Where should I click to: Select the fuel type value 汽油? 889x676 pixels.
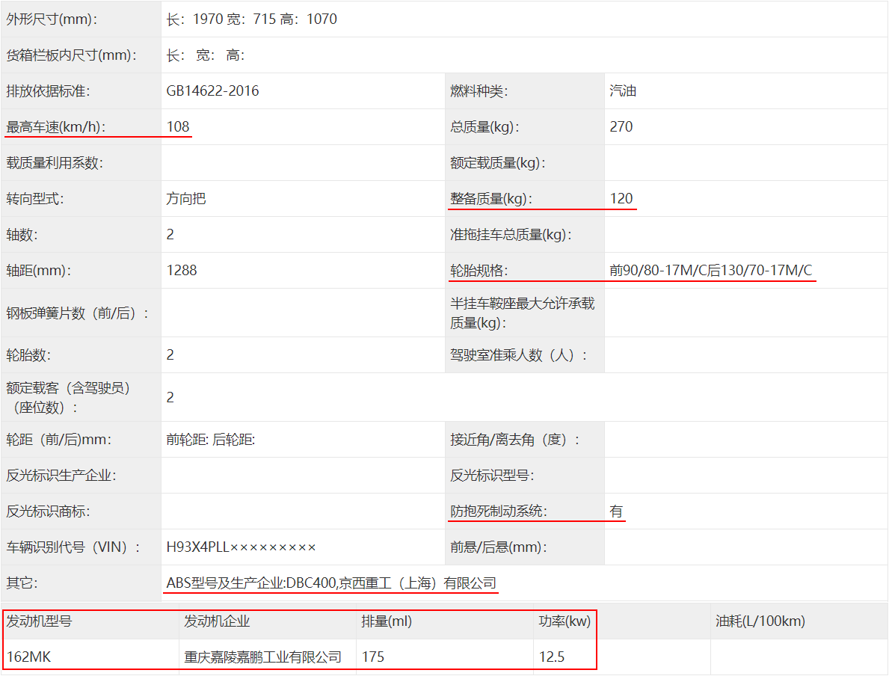[x=623, y=90]
